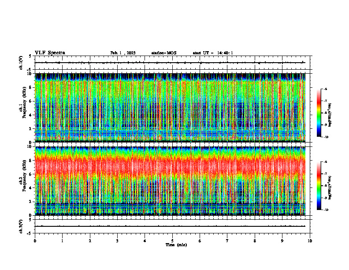
Task: Click the "ch.1(V)" waveform axis label
Action: [x=21, y=63]
